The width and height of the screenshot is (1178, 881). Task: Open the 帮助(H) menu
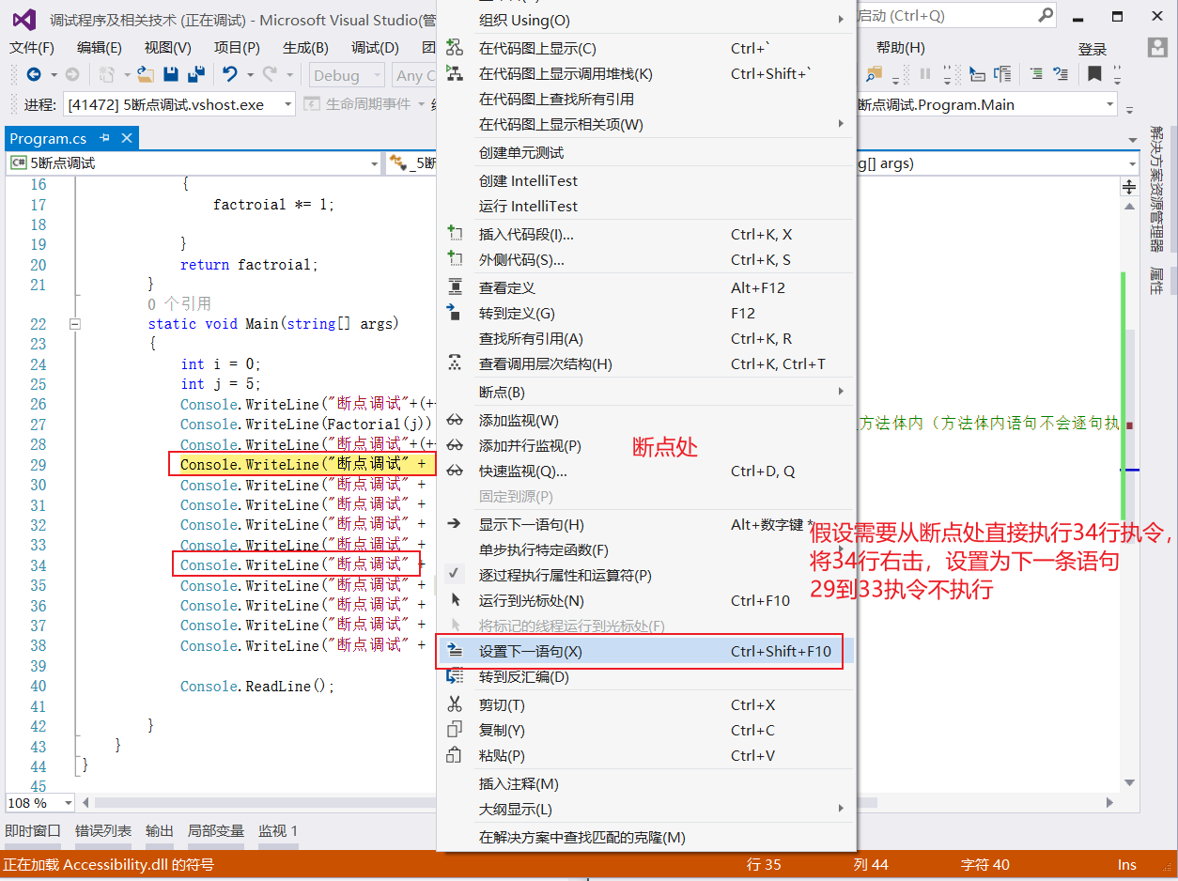tap(900, 48)
